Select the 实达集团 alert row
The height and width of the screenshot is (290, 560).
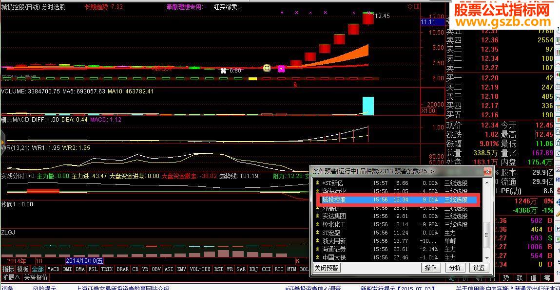tap(398, 216)
